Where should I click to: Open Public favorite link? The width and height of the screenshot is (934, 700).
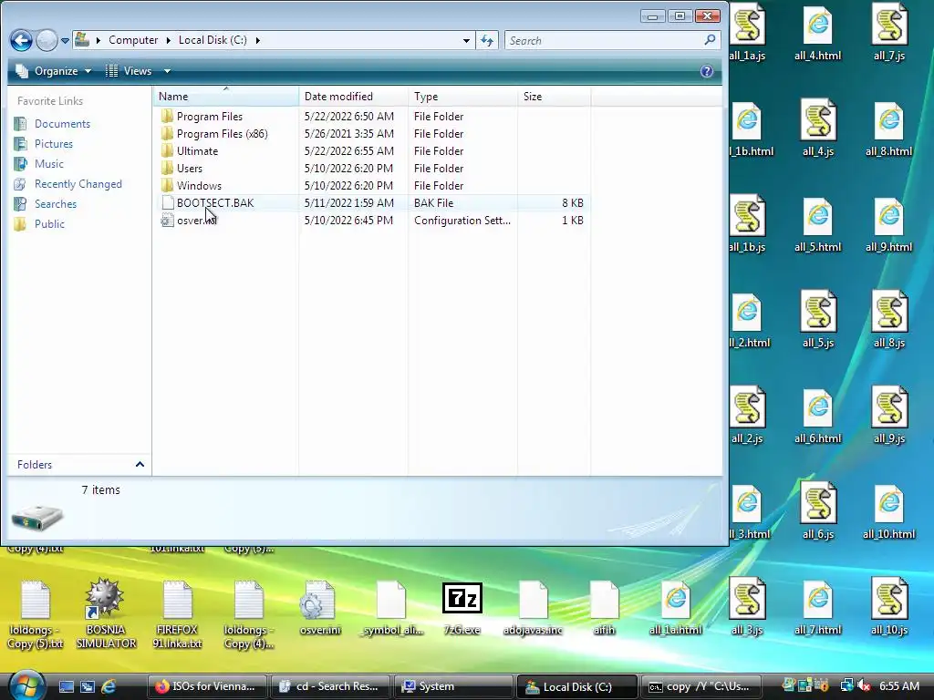[49, 224]
